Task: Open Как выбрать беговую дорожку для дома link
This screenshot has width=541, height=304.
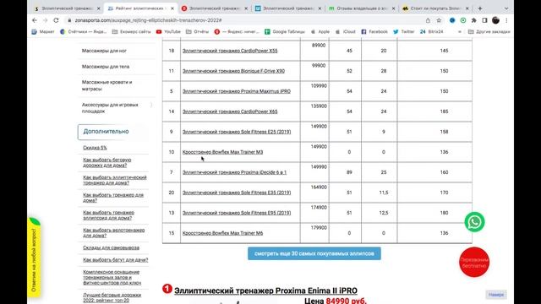Action: click(107, 163)
